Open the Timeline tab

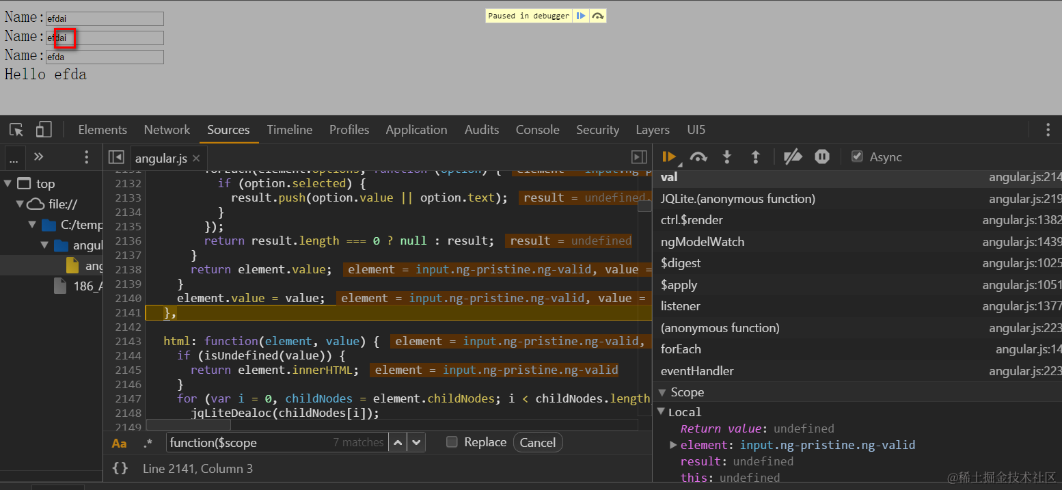coord(290,130)
